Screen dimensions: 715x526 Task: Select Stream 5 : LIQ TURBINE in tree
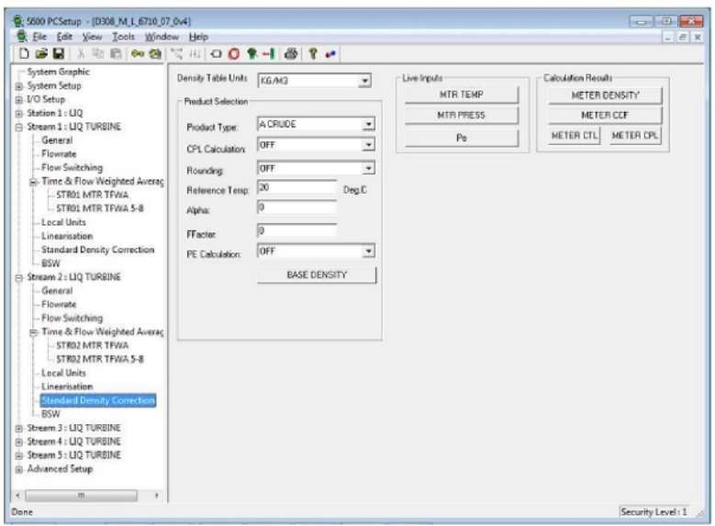coord(73,455)
